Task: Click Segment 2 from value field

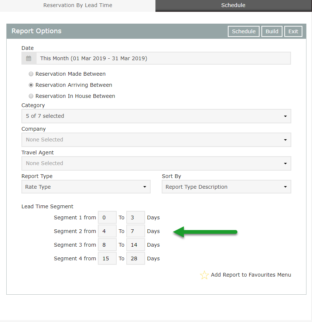Action: pos(107,231)
